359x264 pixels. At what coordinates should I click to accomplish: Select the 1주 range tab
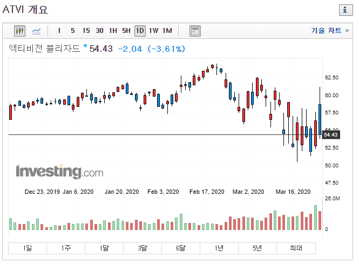(66, 248)
